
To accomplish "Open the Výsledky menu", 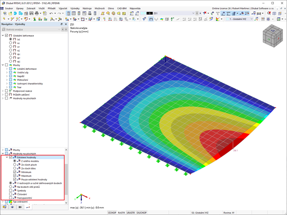I will tap(75, 8).
